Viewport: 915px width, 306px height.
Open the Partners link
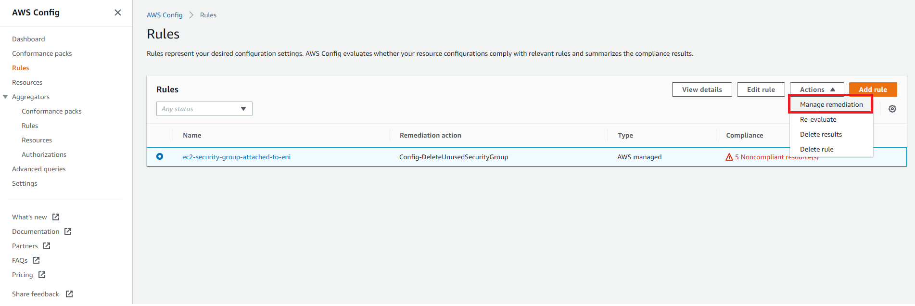click(25, 246)
